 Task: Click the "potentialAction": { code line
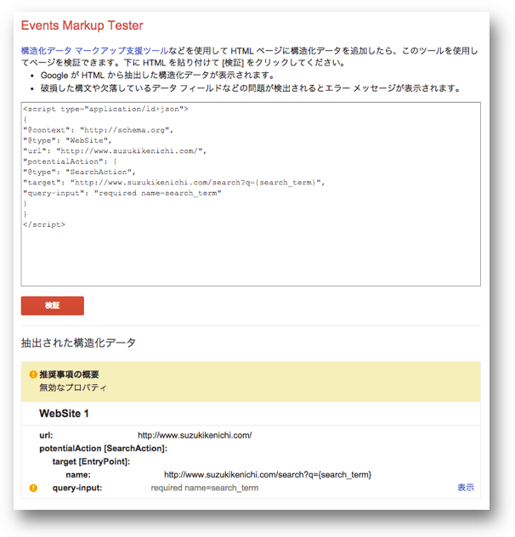pos(70,161)
